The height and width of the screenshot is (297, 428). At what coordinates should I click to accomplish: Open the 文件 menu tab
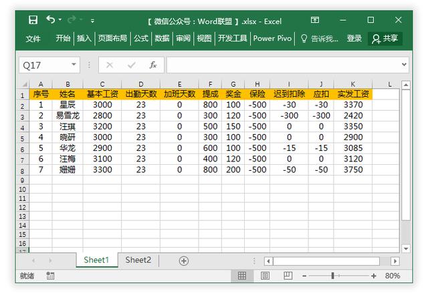tap(33, 39)
